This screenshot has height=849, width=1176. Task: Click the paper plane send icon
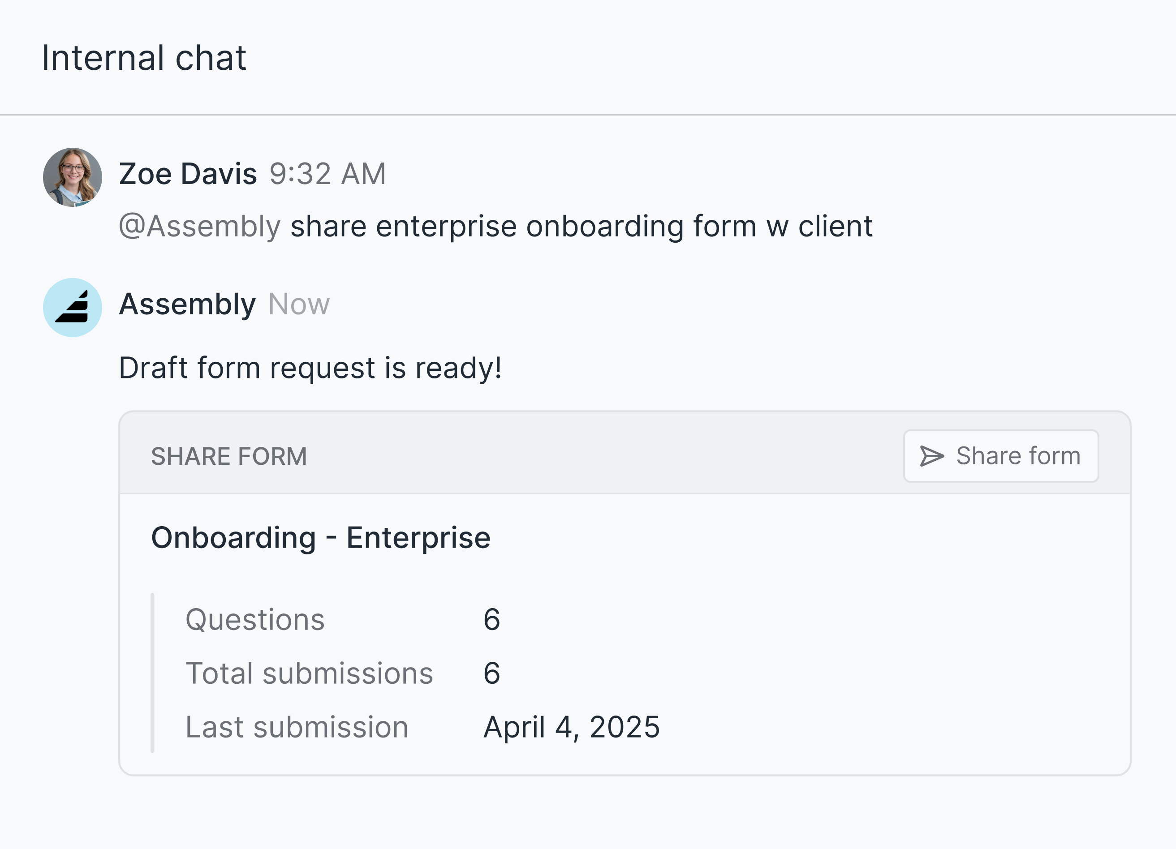point(932,456)
